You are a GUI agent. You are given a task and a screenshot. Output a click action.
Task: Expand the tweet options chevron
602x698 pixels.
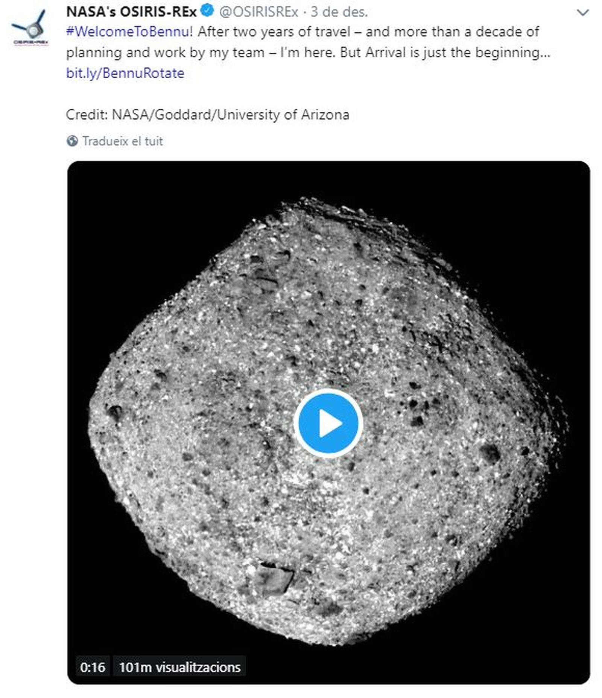click(x=583, y=13)
